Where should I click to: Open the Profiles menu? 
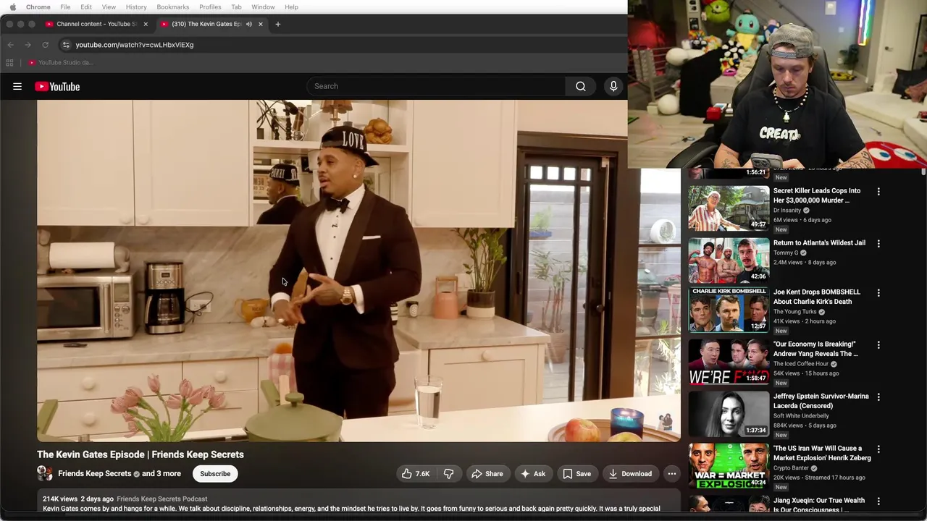(x=210, y=7)
